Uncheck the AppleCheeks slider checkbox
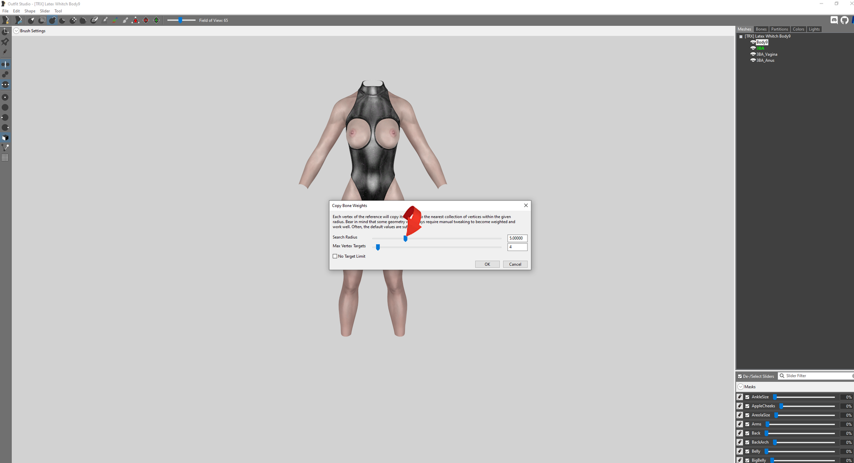 pos(747,406)
